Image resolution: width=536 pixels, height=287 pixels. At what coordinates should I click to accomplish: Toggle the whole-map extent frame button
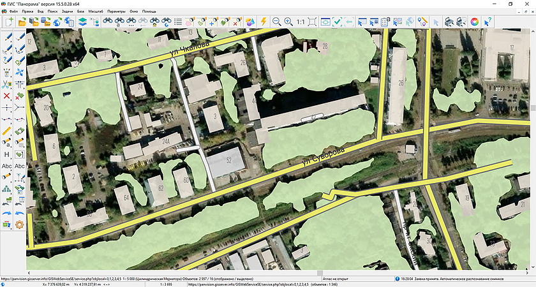pos(312,21)
